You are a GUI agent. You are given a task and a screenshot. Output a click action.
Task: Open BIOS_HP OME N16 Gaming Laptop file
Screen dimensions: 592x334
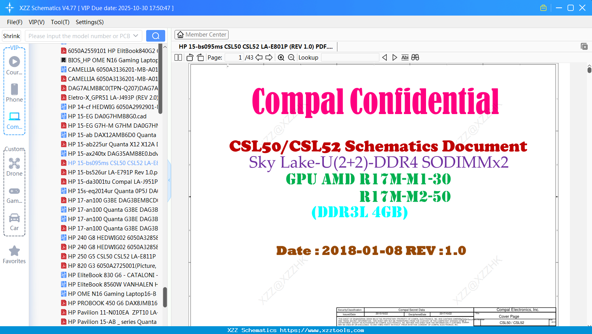(110, 60)
